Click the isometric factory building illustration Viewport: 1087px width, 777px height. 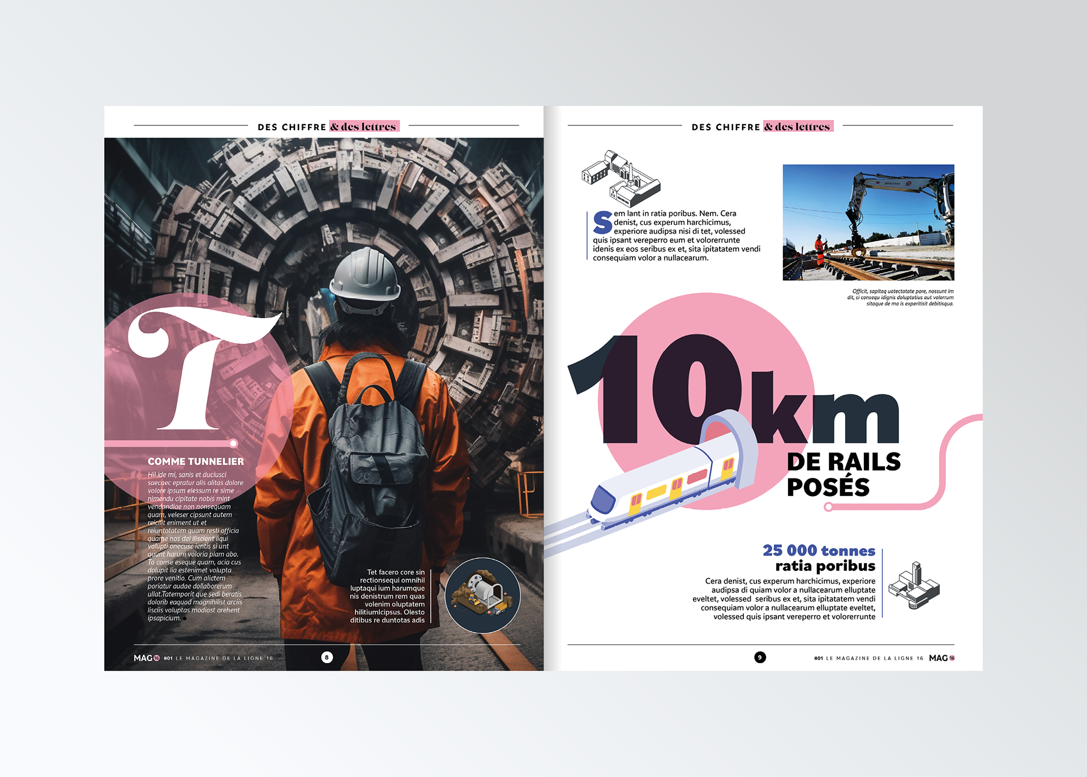[620, 179]
